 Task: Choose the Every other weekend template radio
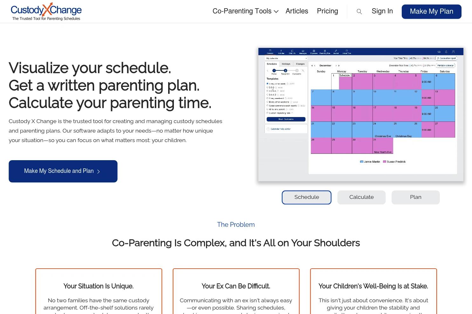click(x=267, y=102)
